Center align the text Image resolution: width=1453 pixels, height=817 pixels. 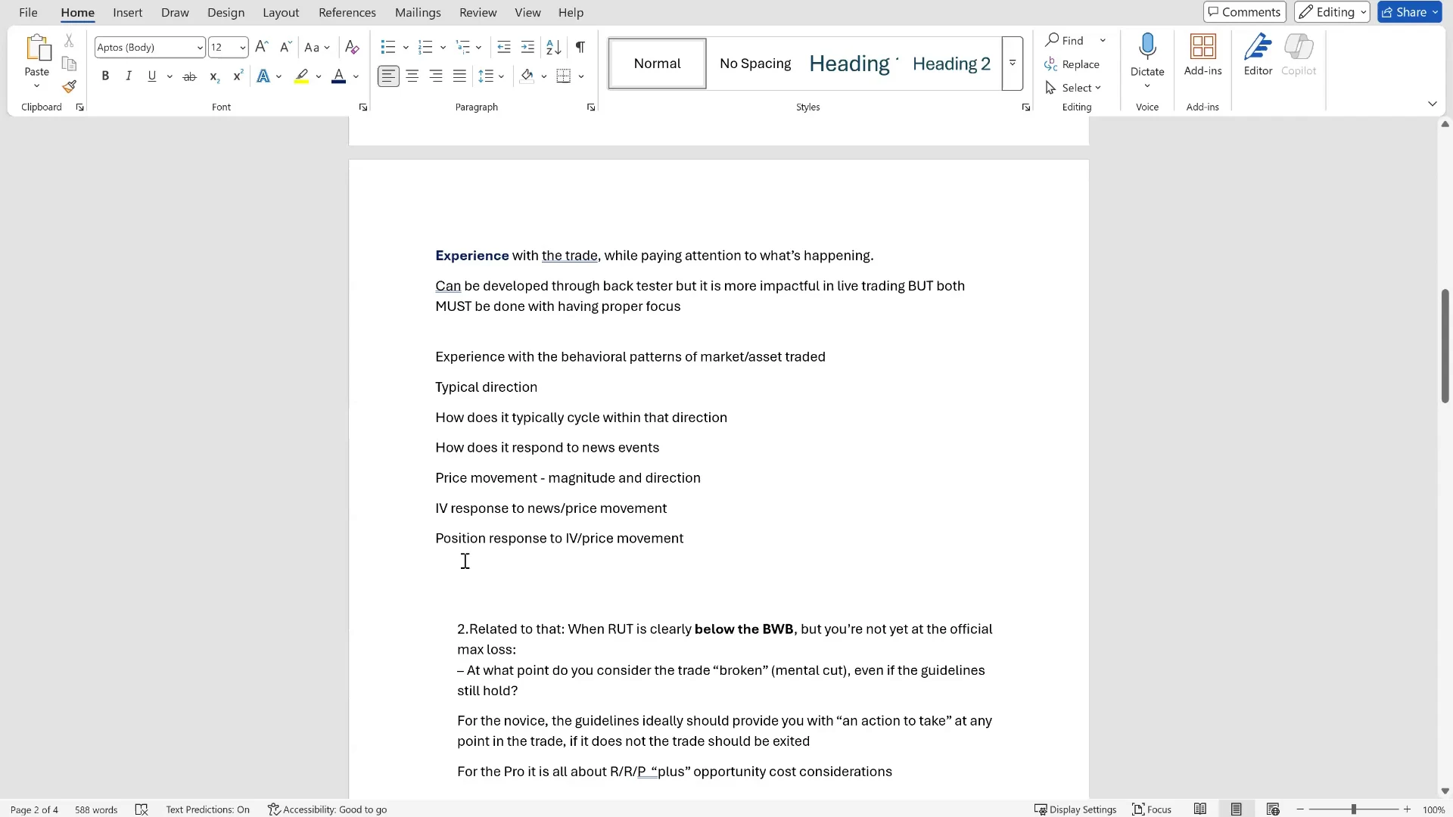pos(412,76)
